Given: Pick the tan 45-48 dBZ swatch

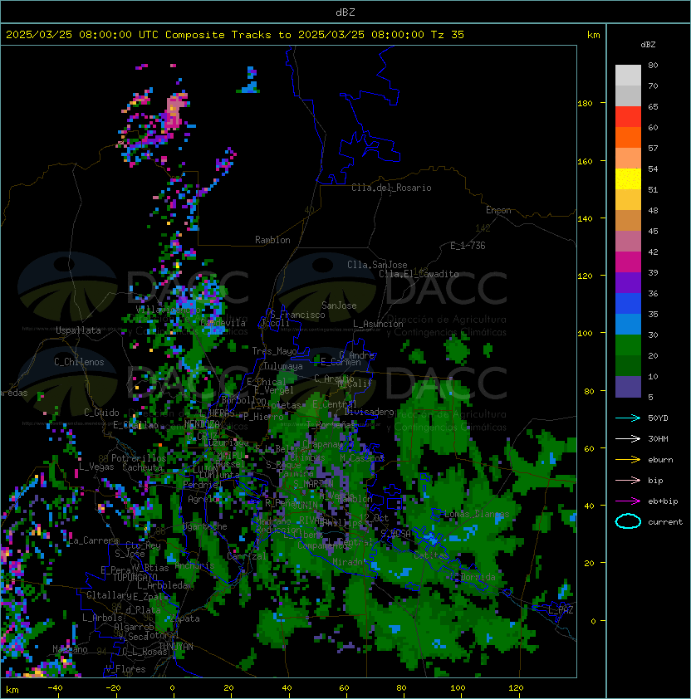Looking at the screenshot, I should 628,220.
